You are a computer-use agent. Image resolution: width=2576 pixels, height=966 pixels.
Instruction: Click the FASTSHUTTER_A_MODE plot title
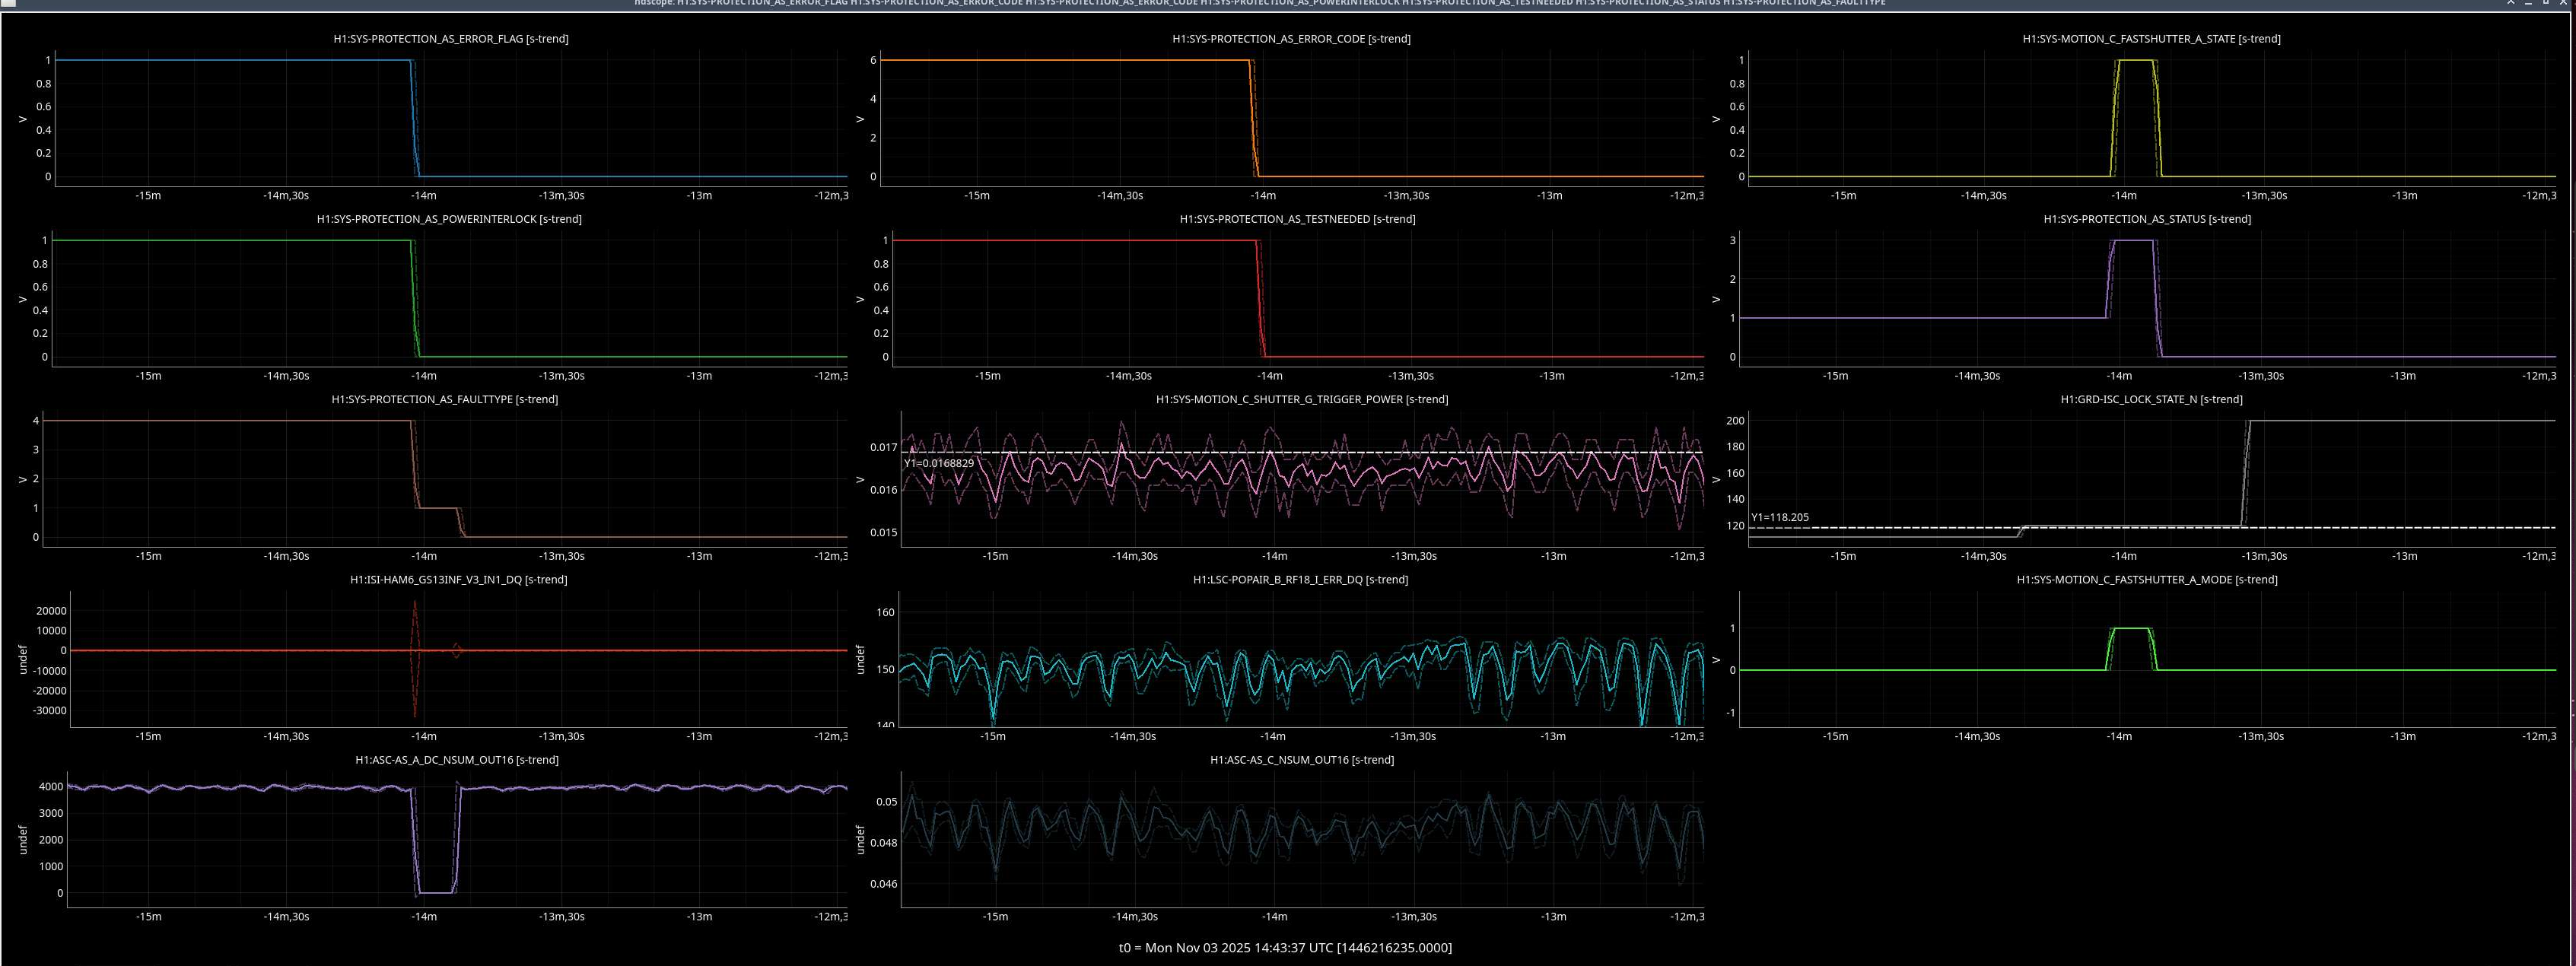[2147, 579]
